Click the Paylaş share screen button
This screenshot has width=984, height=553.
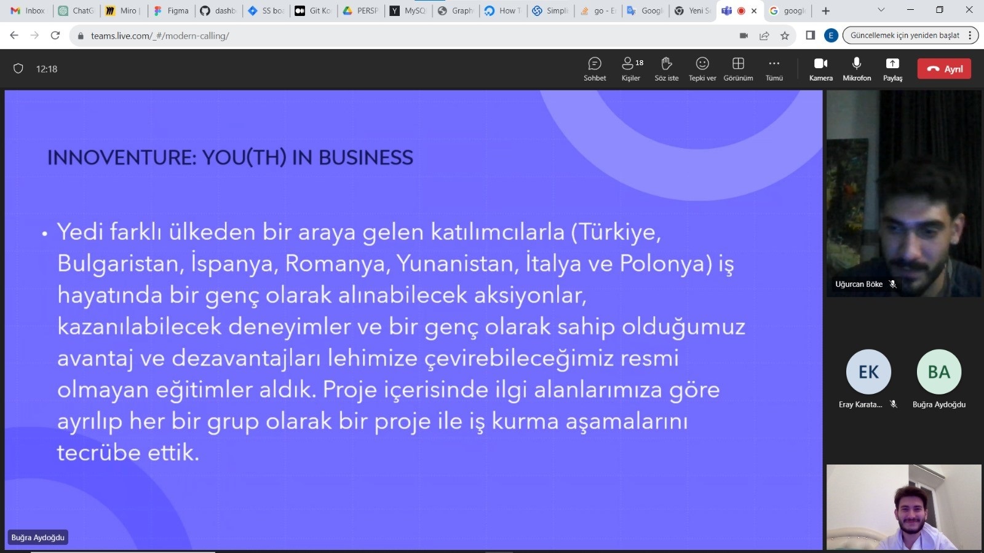click(892, 69)
